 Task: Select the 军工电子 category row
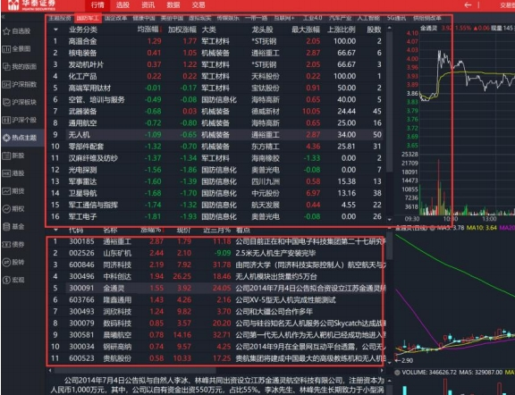coord(216,216)
